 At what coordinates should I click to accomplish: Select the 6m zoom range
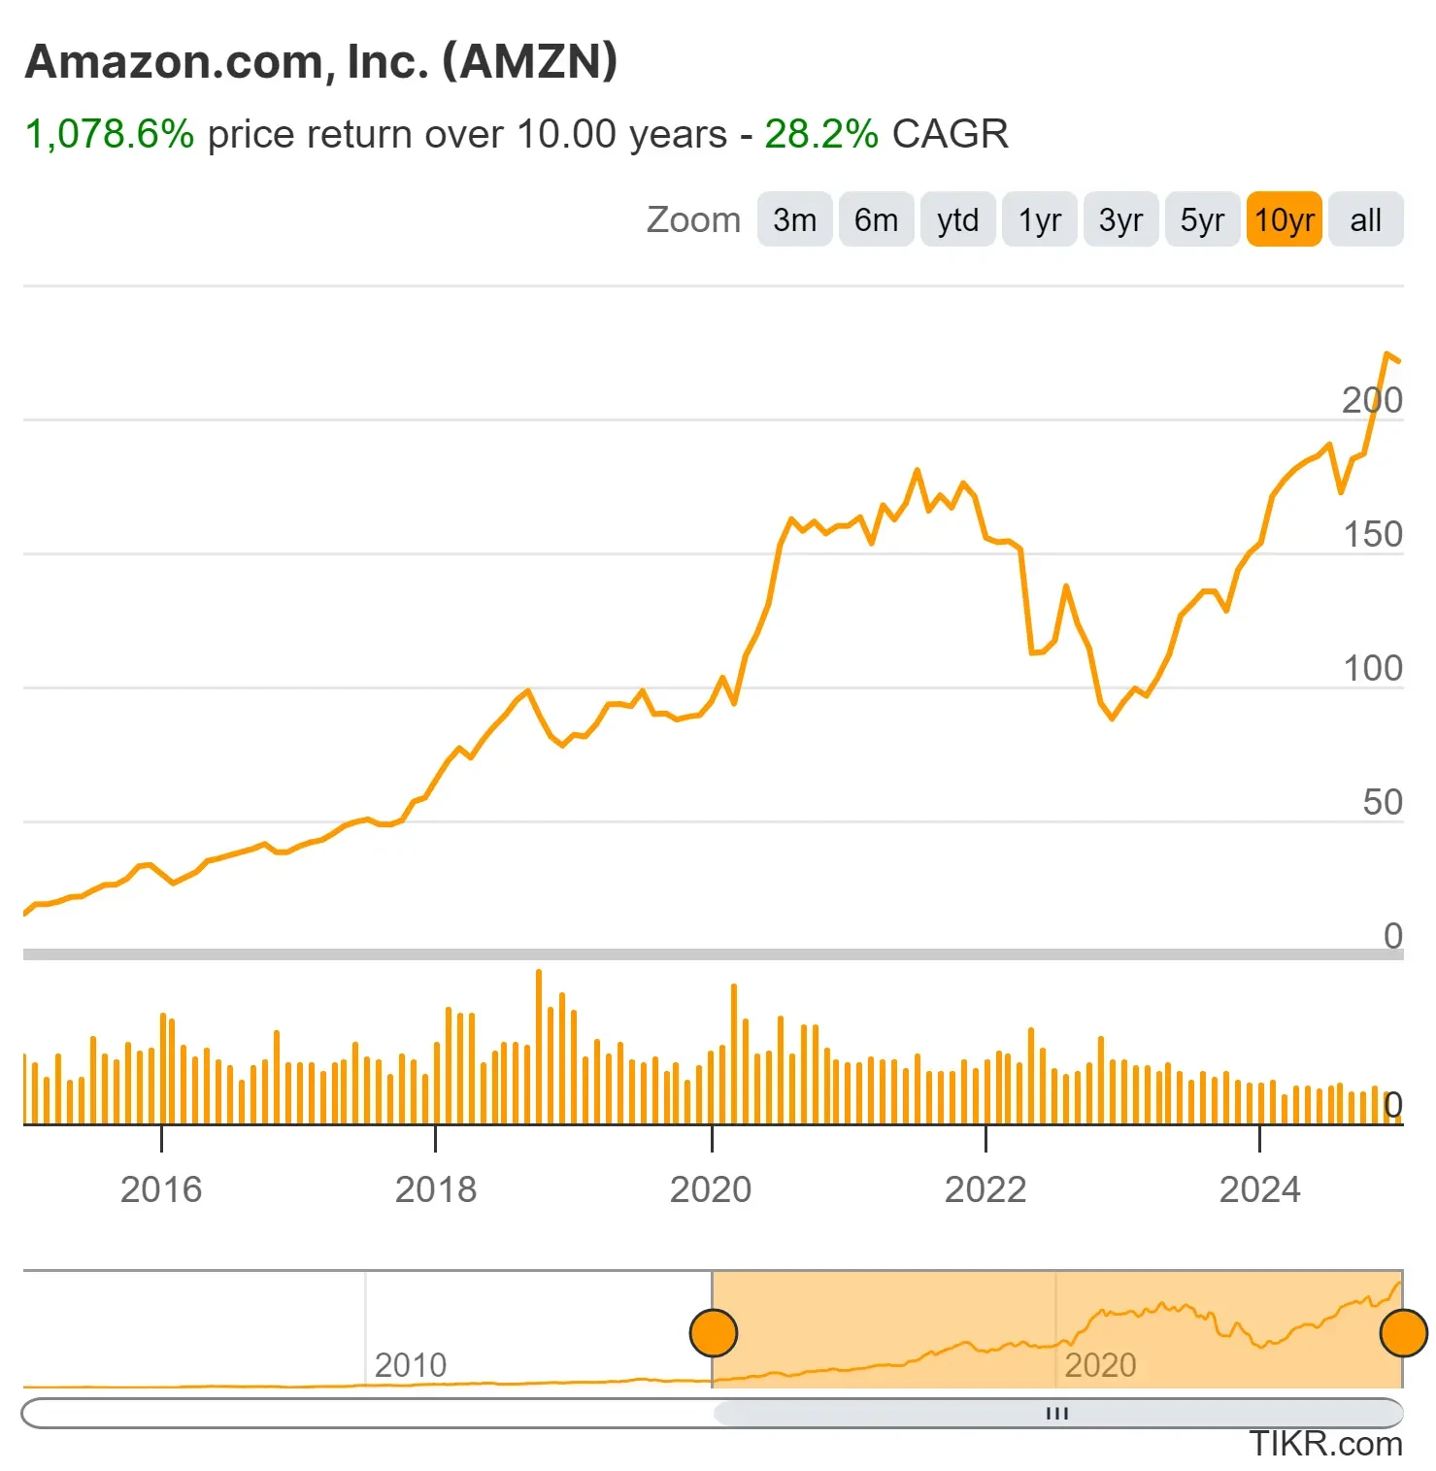875,220
